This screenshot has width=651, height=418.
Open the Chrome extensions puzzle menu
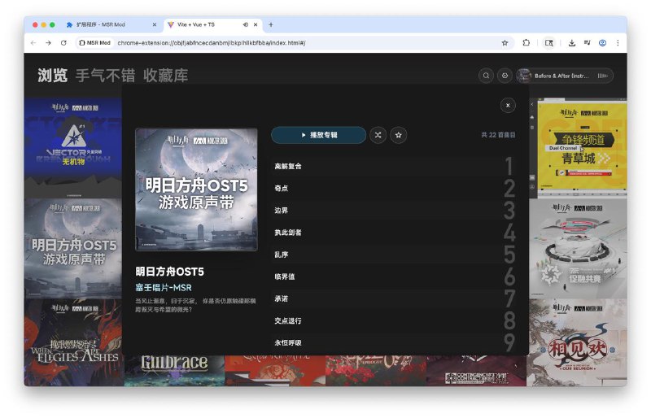[x=526, y=43]
